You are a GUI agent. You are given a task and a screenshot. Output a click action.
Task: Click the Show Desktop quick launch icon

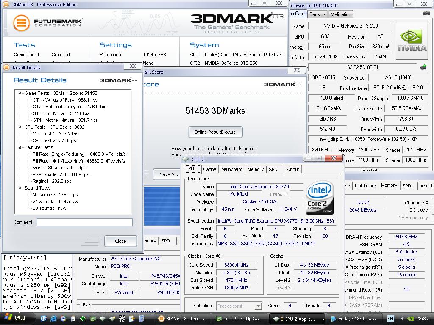(44, 319)
